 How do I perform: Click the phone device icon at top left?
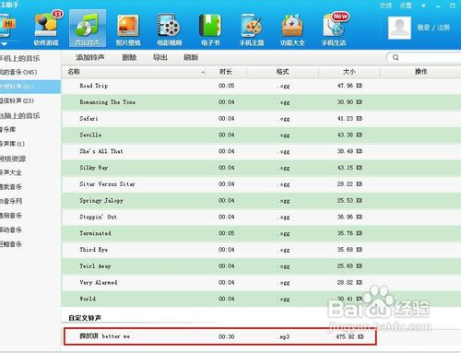[6, 27]
